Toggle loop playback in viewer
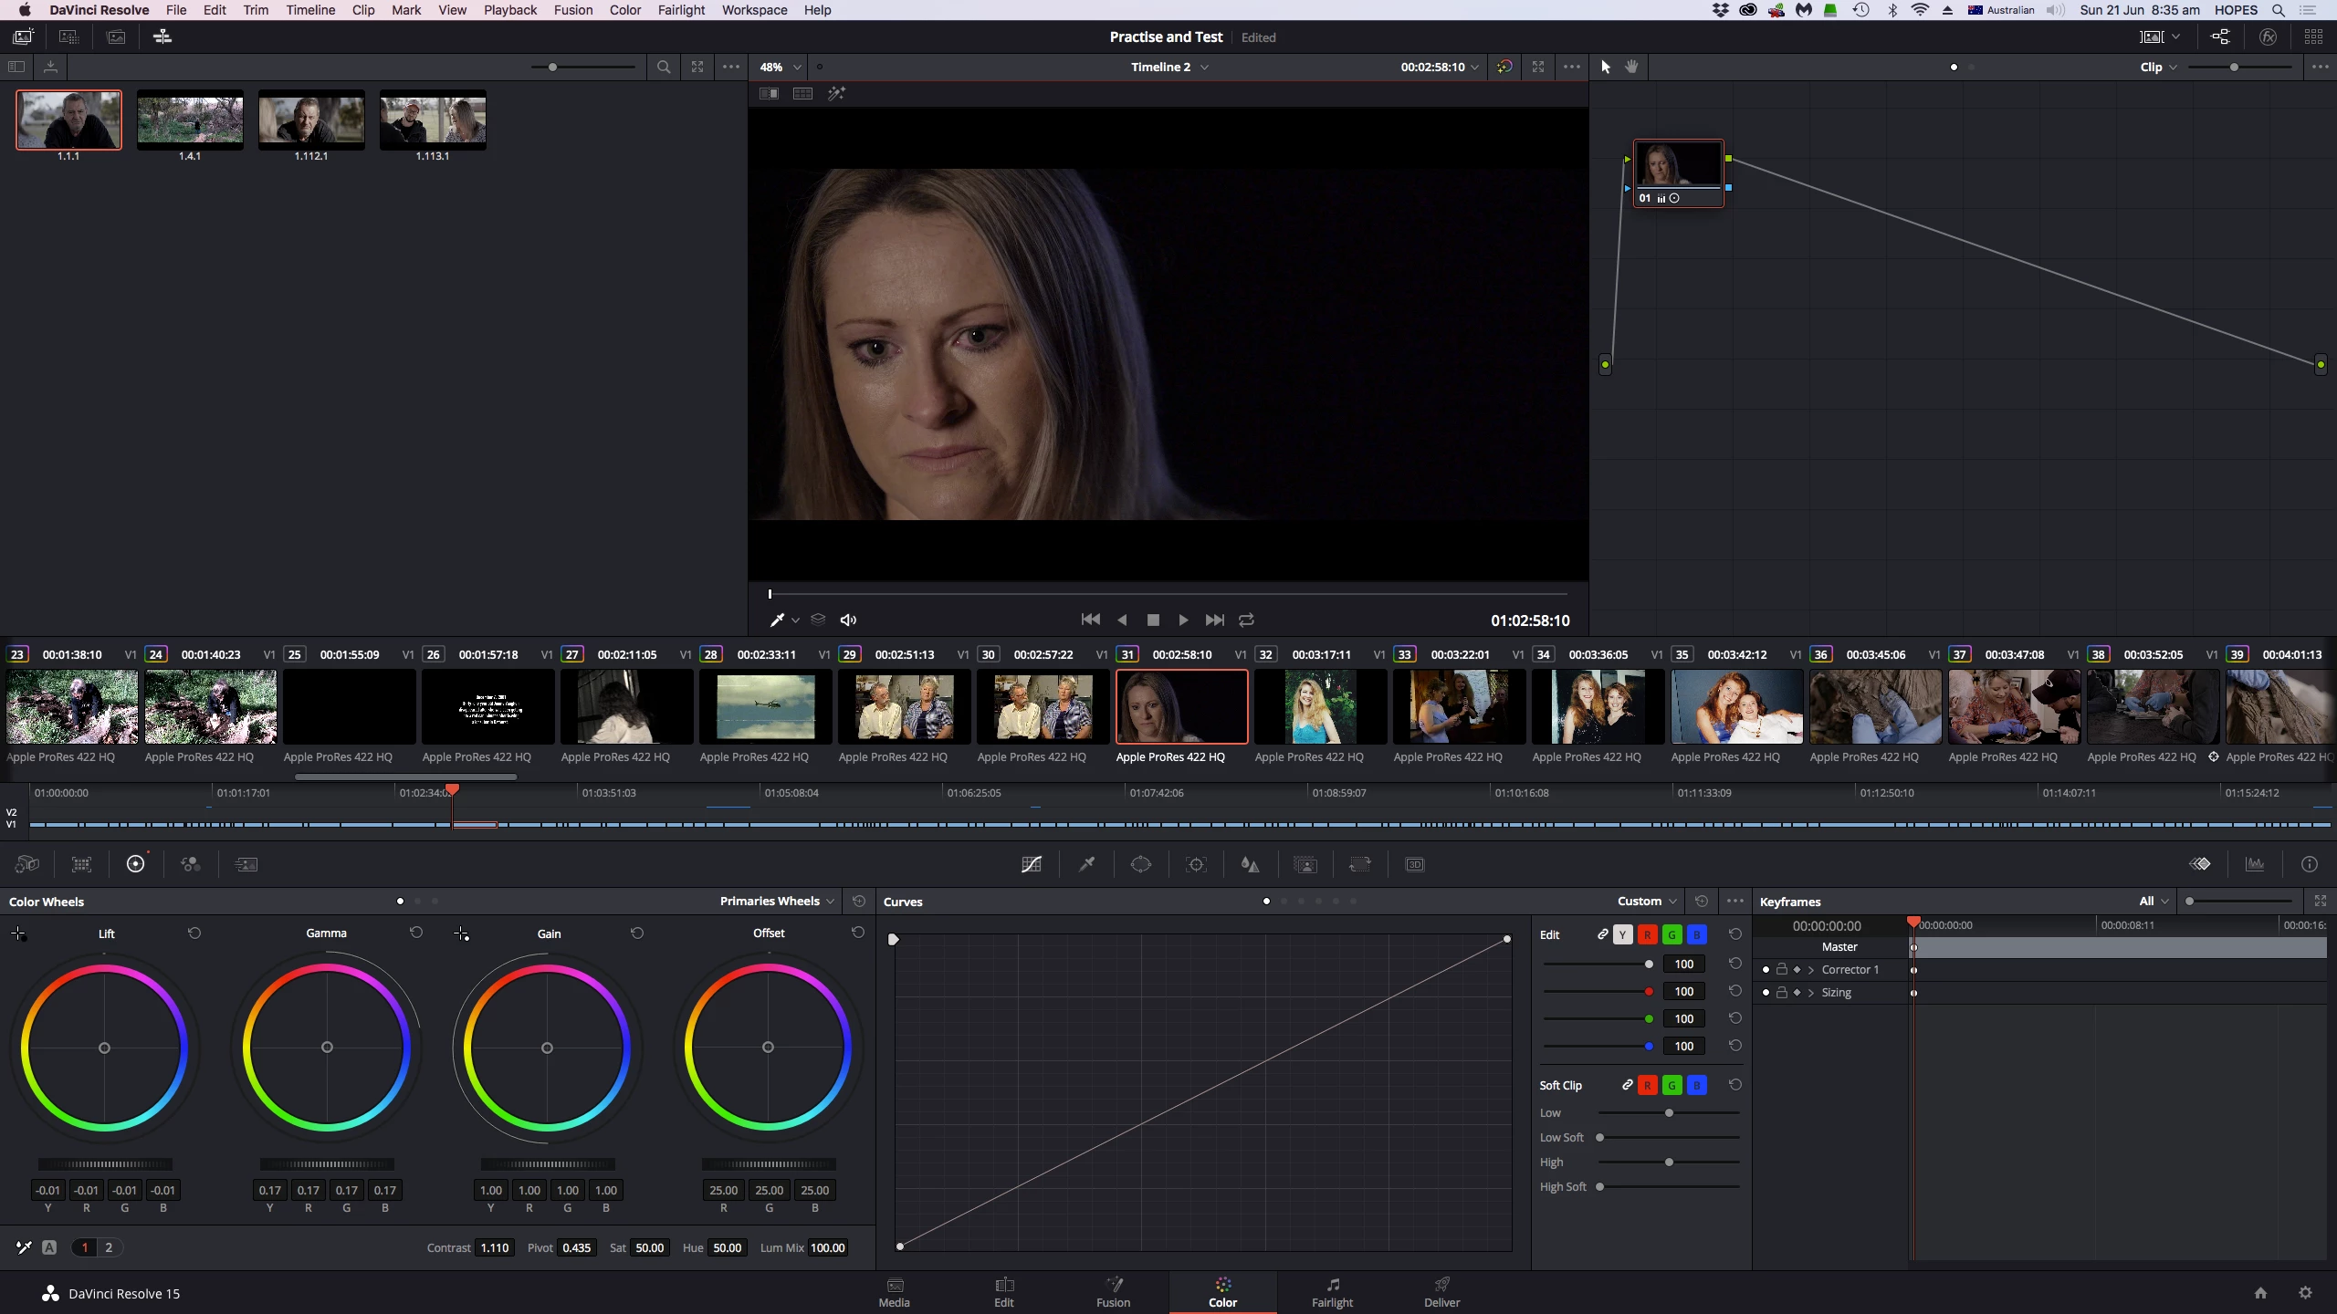The height and width of the screenshot is (1314, 2337). click(x=1246, y=620)
